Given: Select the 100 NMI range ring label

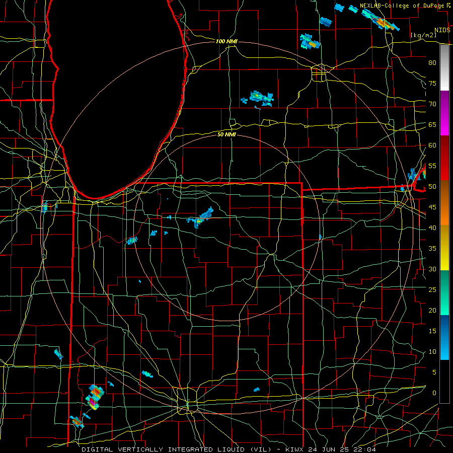Looking at the screenshot, I should (x=226, y=41).
